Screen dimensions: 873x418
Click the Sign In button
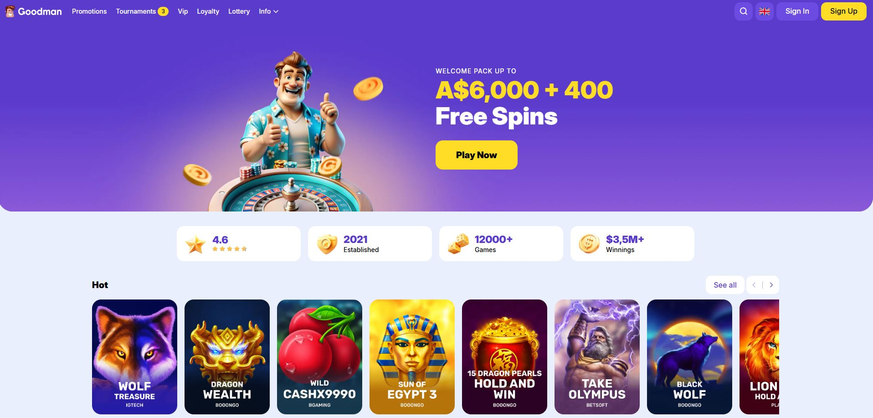tap(797, 11)
